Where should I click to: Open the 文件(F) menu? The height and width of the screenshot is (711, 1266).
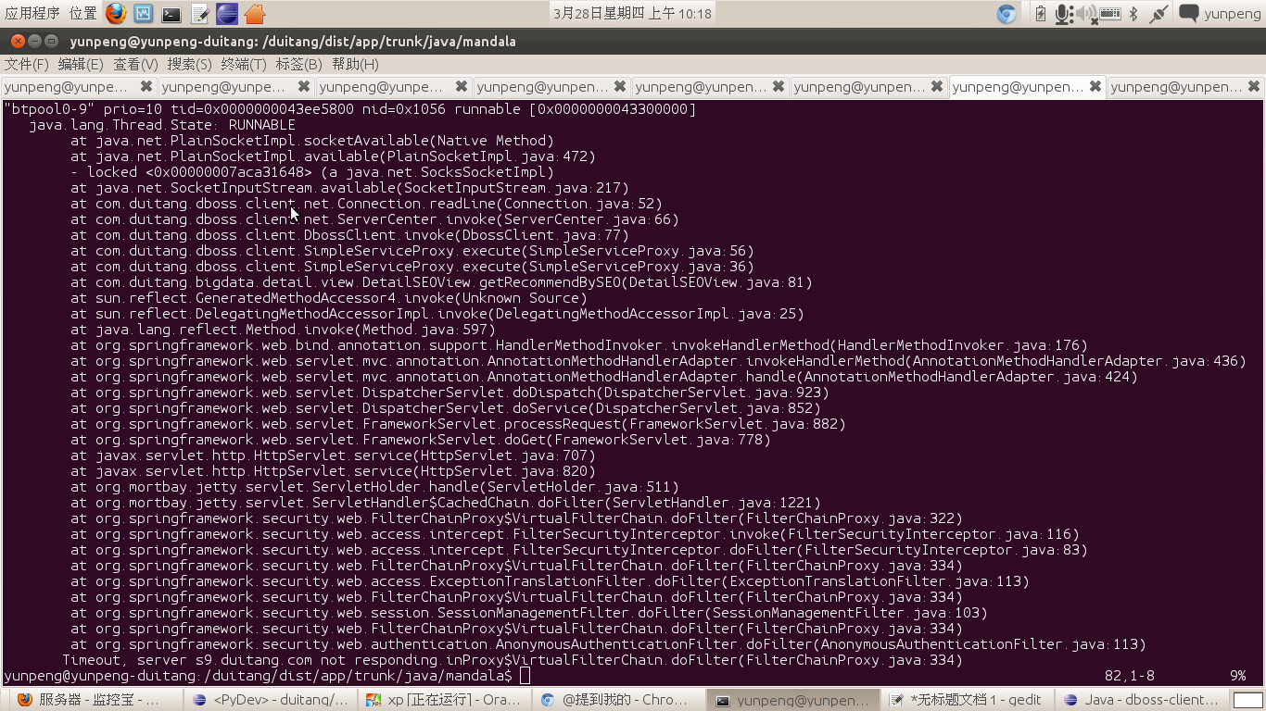click(26, 64)
